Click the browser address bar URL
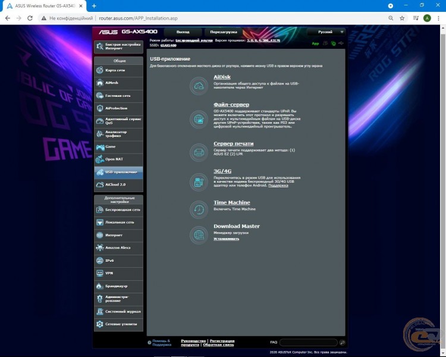 138,18
